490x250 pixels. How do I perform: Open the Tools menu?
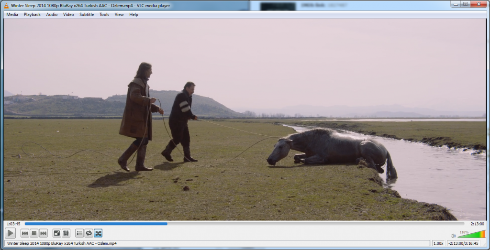tap(104, 14)
